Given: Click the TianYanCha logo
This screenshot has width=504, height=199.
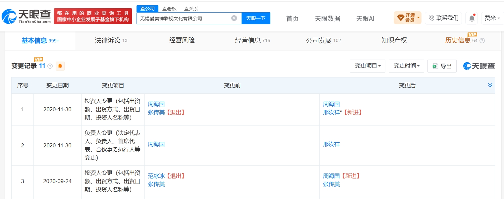Looking at the screenshot, I should click(27, 16).
